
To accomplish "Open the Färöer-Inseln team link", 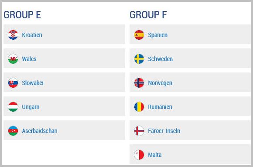I will coord(164,131).
